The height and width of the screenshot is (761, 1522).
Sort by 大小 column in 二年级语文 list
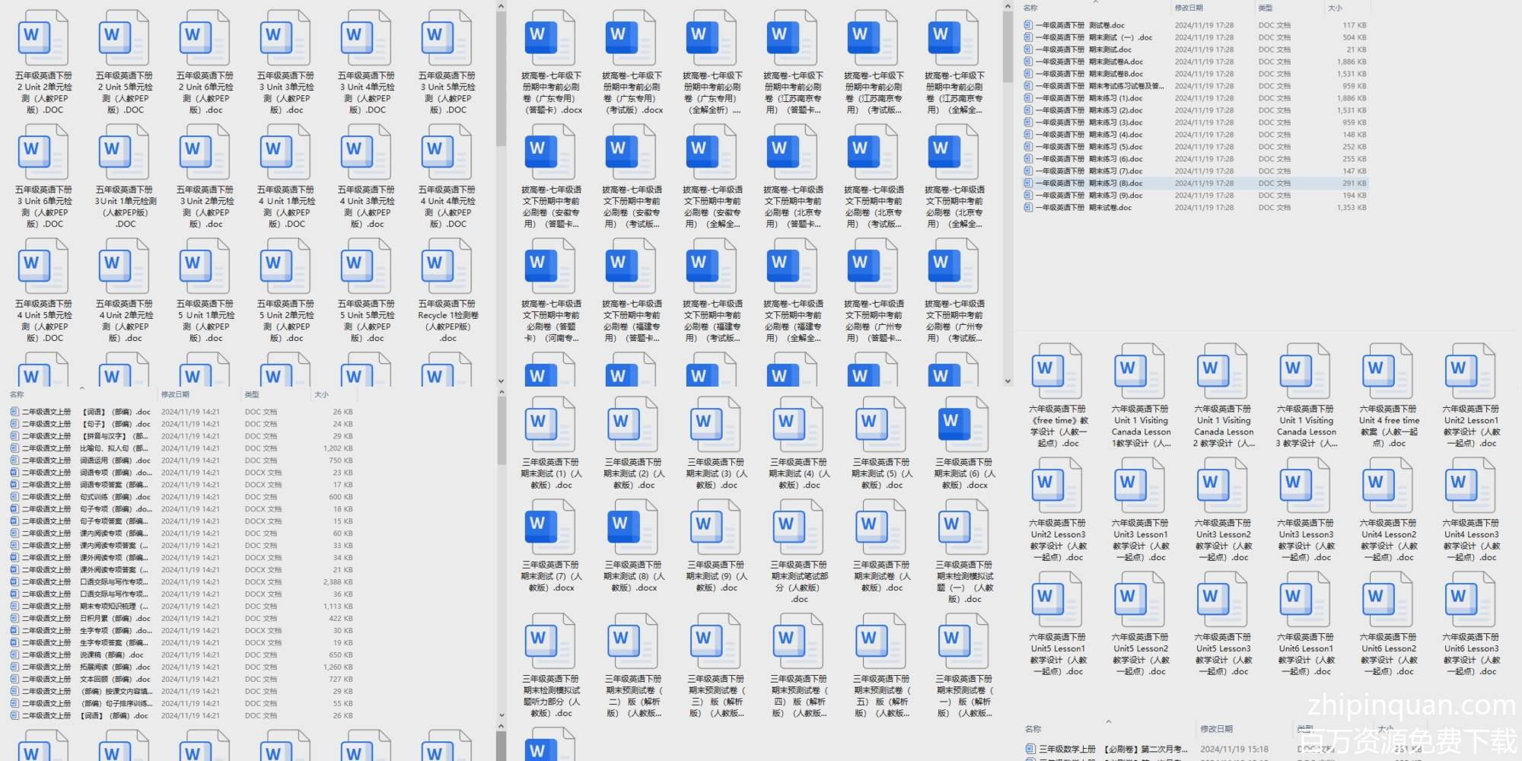(322, 395)
